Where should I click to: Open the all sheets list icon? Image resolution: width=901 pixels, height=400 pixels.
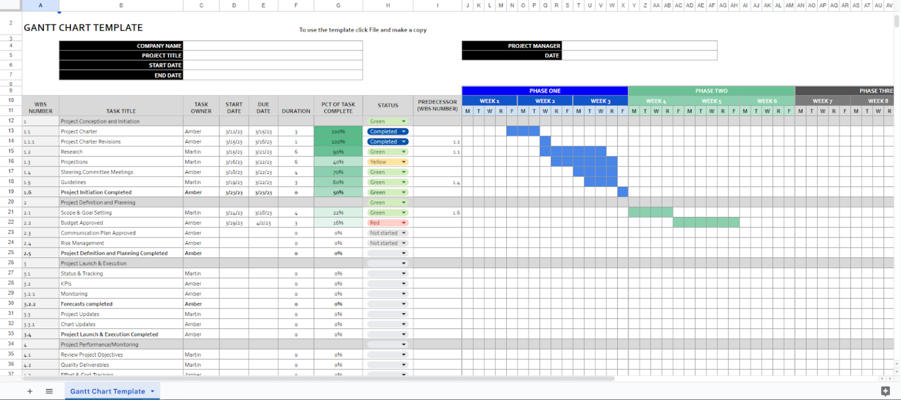tap(49, 391)
